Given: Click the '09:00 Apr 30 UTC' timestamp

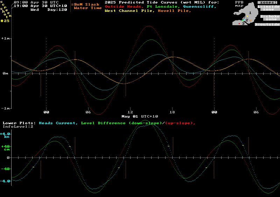Looking at the screenshot, I should (36, 2).
